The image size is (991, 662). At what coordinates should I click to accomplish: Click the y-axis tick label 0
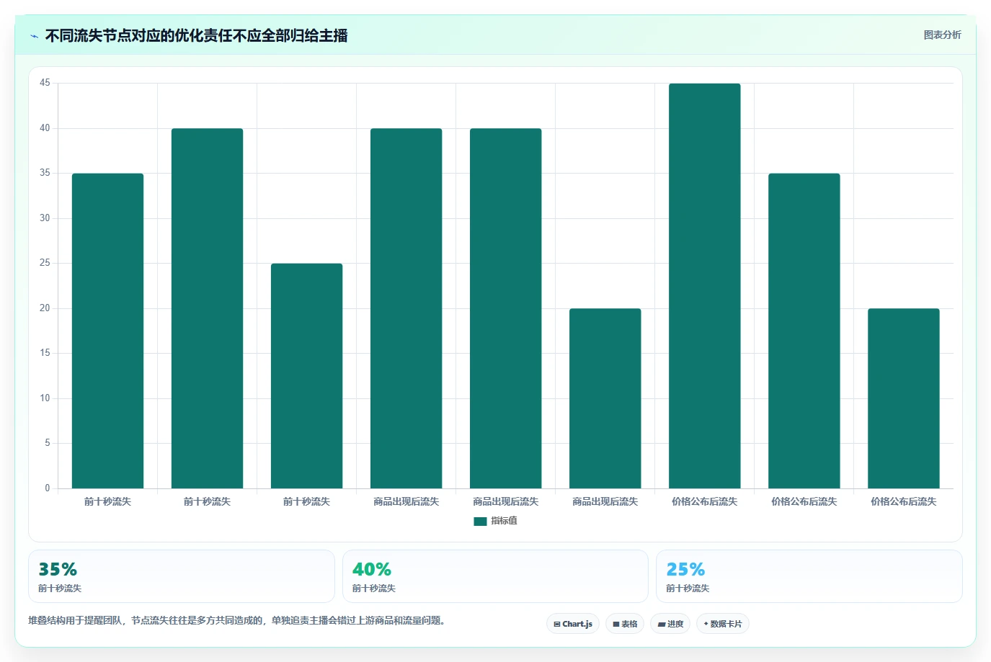[x=48, y=488]
